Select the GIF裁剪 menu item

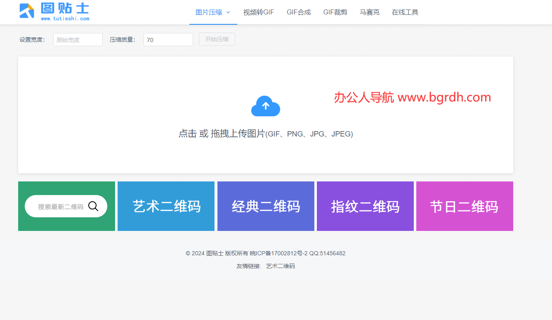tap(335, 12)
